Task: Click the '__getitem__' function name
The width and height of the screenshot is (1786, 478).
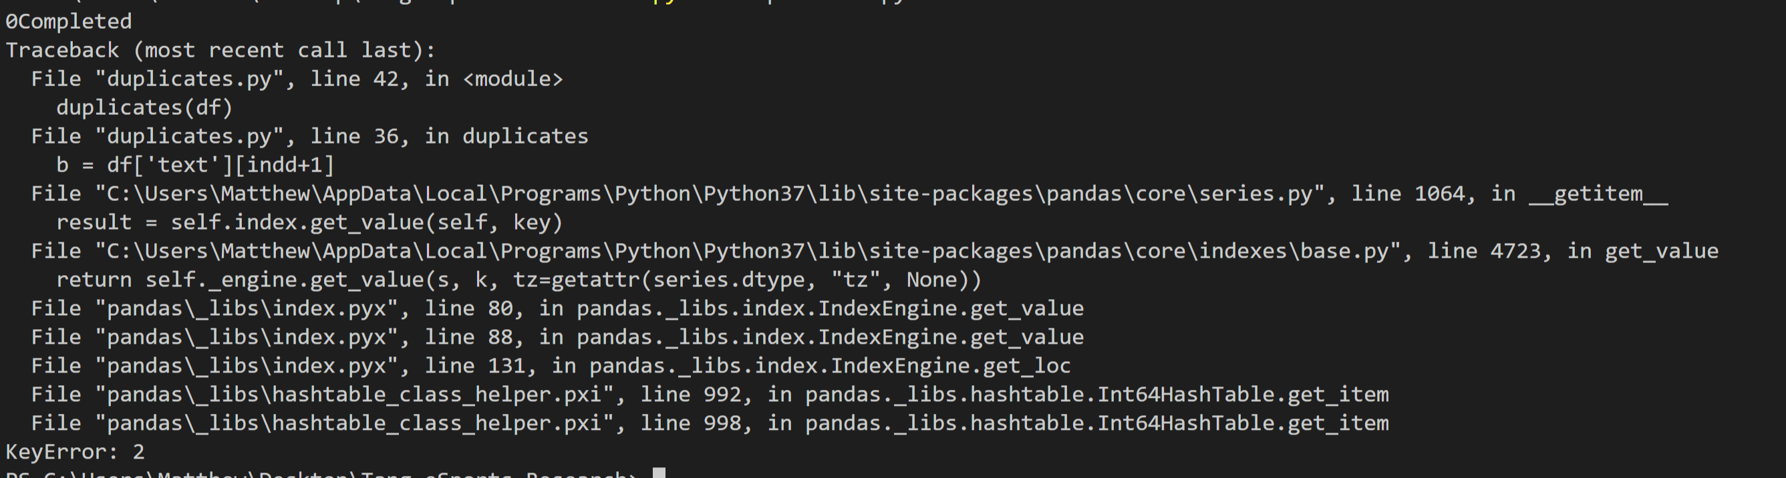Action: click(x=1598, y=194)
